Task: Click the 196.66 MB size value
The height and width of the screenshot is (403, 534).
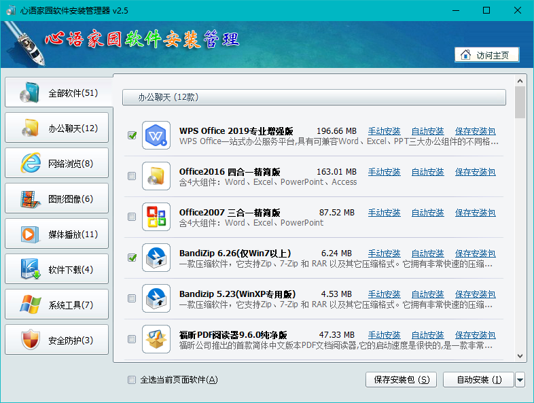Action: (336, 131)
